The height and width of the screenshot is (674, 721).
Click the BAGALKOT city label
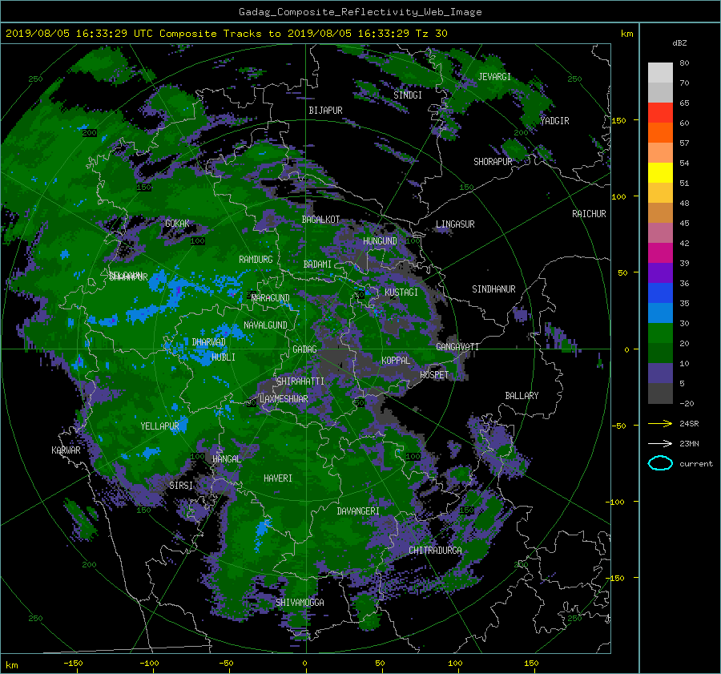click(x=320, y=220)
